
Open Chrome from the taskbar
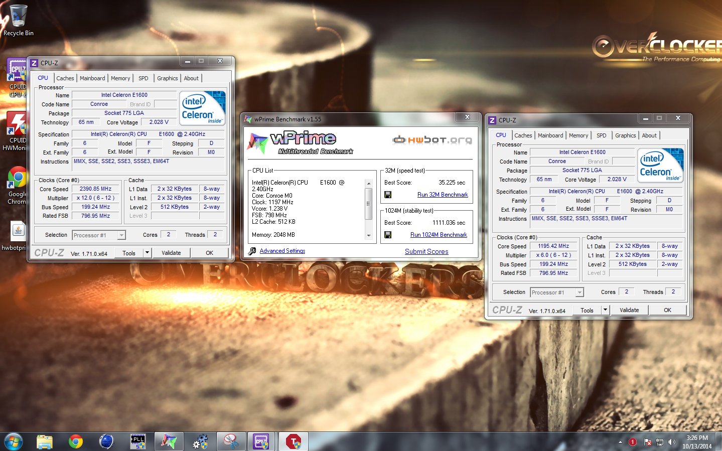(x=76, y=441)
